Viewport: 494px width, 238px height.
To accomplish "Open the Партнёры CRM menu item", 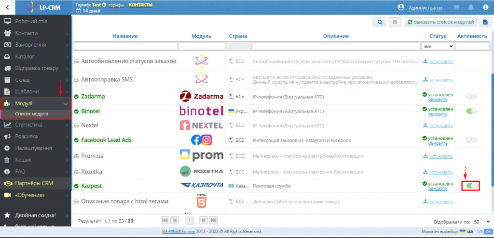I will (x=36, y=183).
